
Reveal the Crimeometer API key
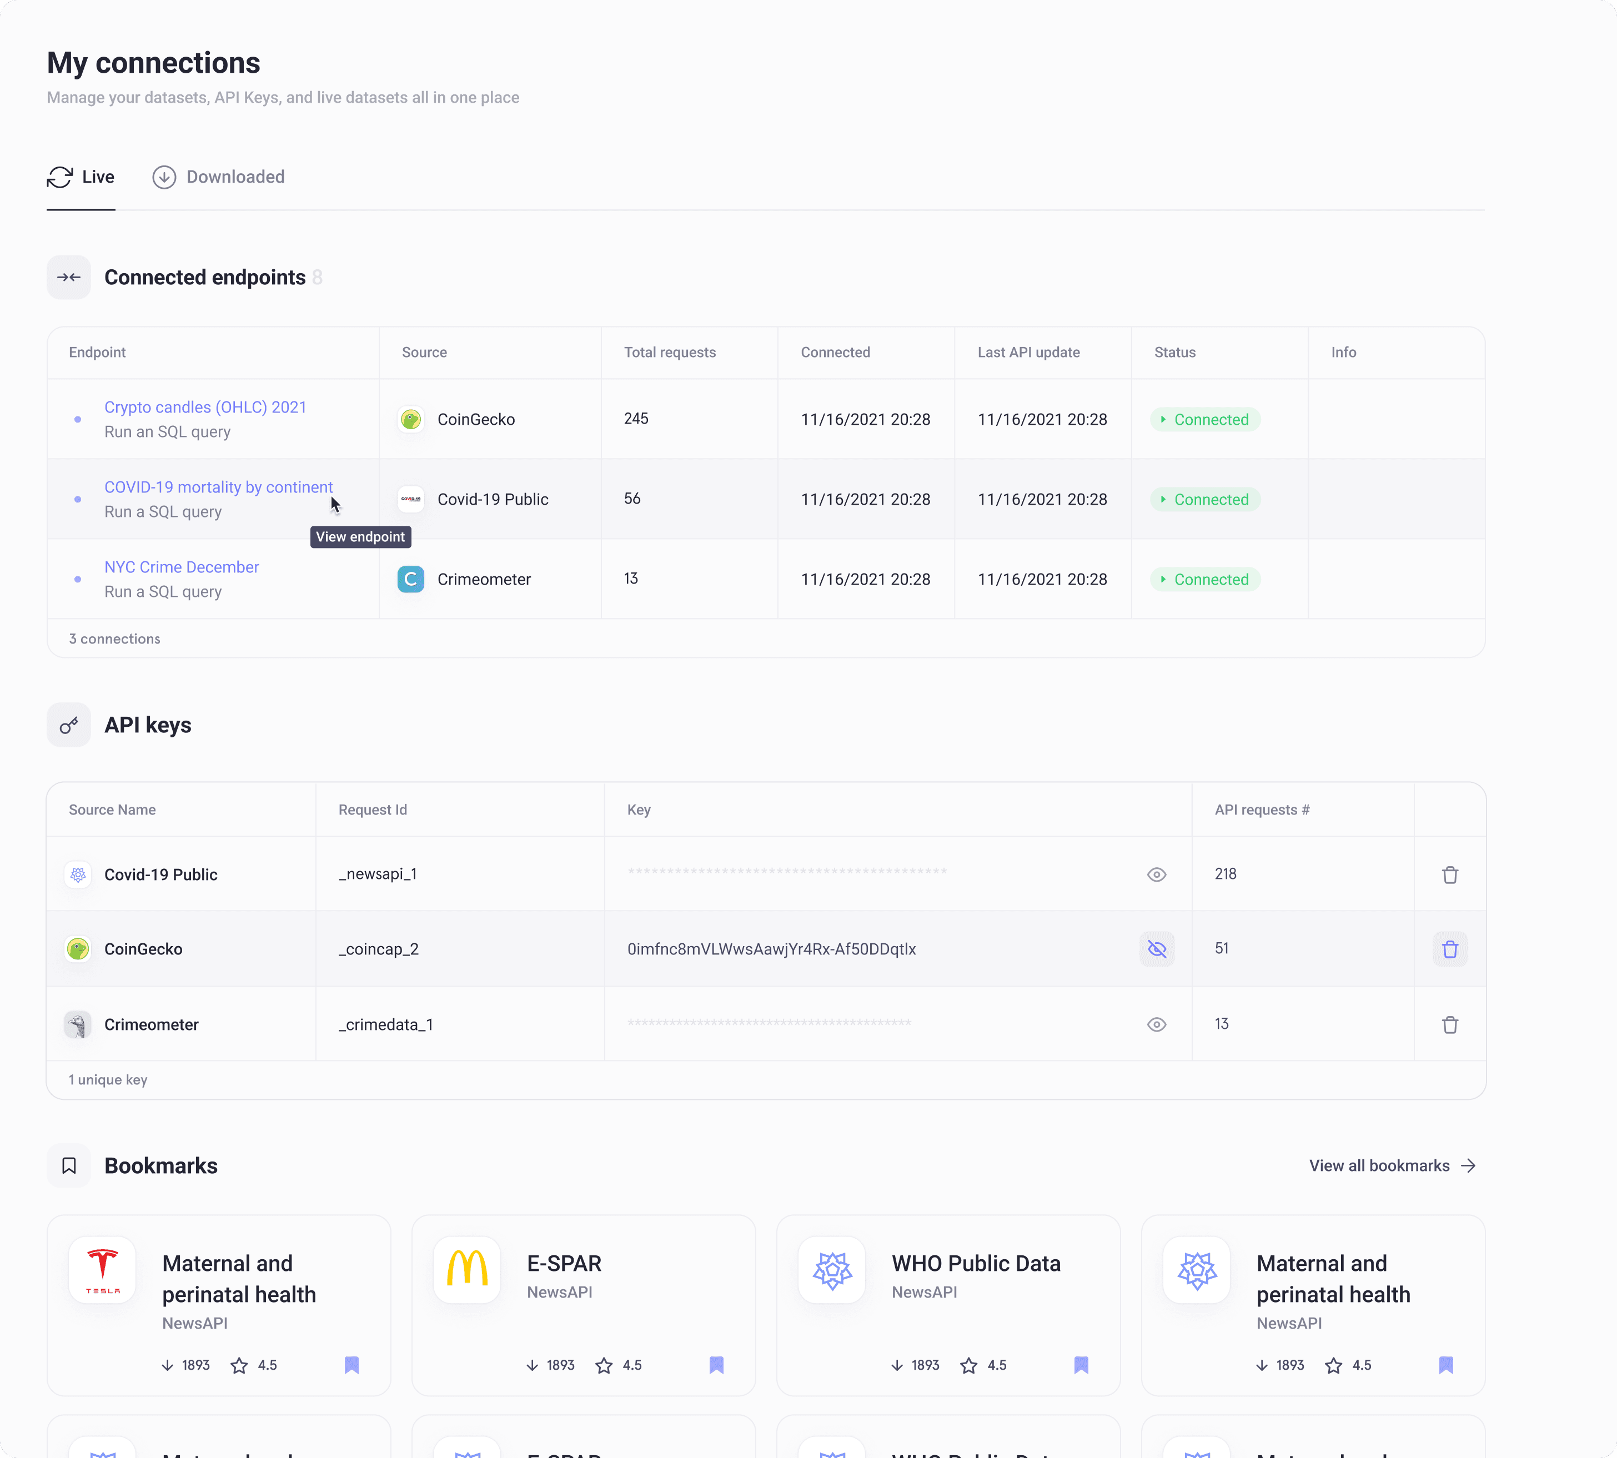pyautogui.click(x=1156, y=1024)
